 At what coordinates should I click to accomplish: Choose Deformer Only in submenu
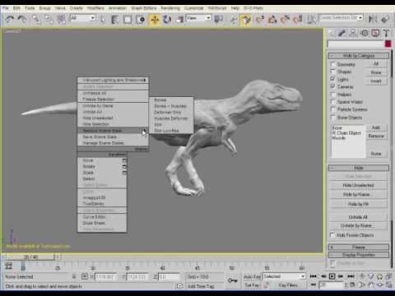(171, 113)
